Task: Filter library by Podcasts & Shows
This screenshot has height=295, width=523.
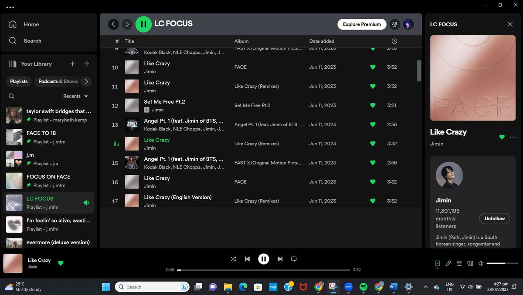Action: (58, 81)
